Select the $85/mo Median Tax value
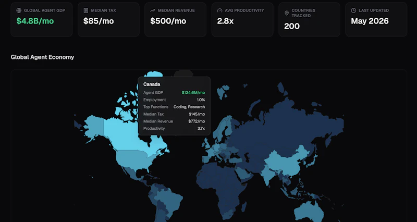 (x=99, y=21)
